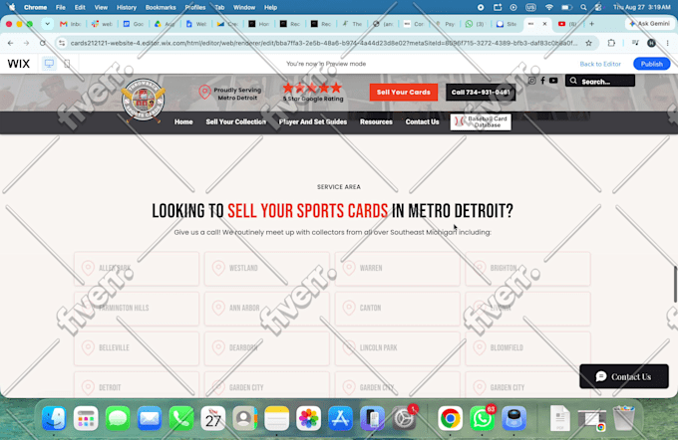Open the Baseball Card Database button

click(481, 122)
